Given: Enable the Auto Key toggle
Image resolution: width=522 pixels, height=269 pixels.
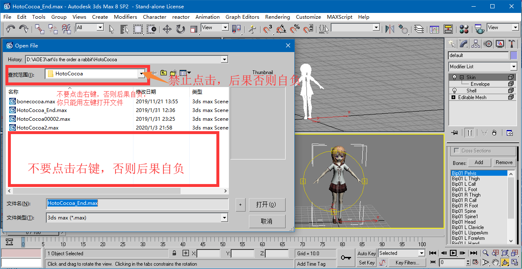Looking at the screenshot, I should 366,253.
